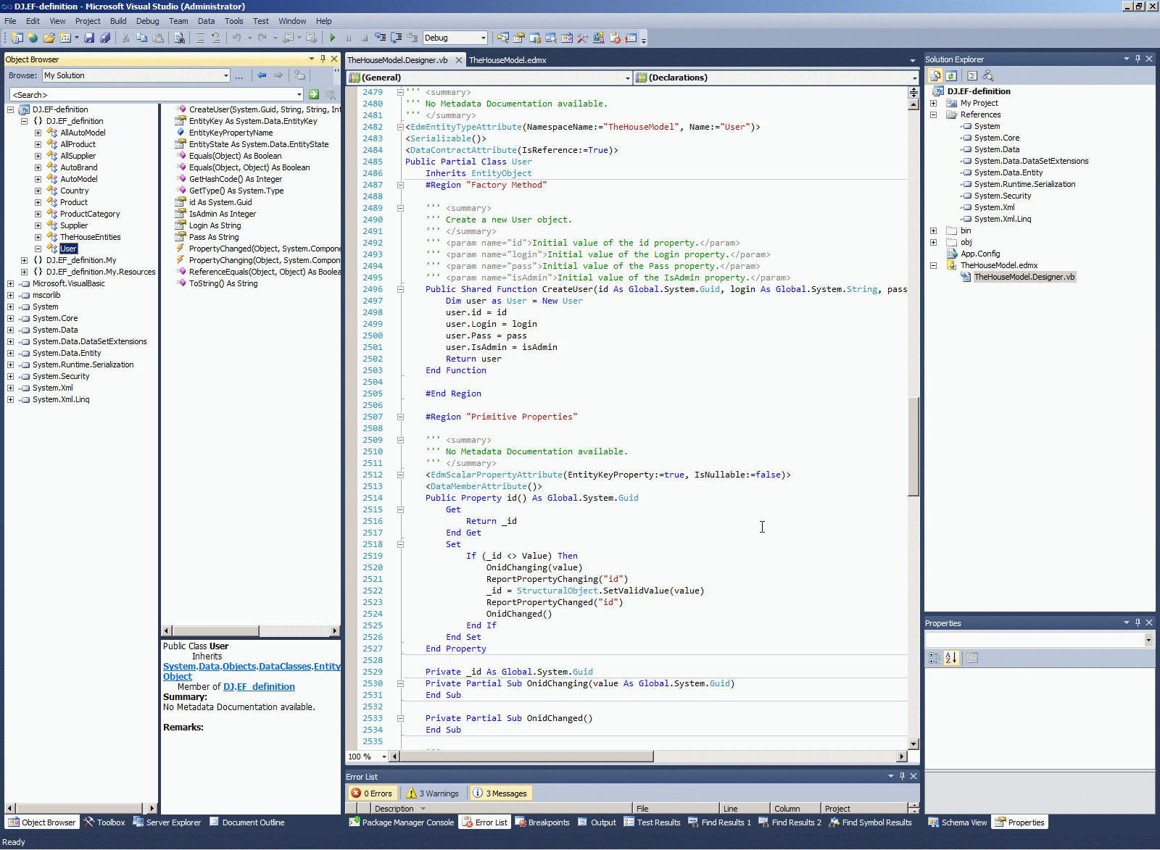Click View Class Diagram icon in Solution Explorer
Image resolution: width=1160 pixels, height=850 pixels.
pyautogui.click(x=988, y=76)
